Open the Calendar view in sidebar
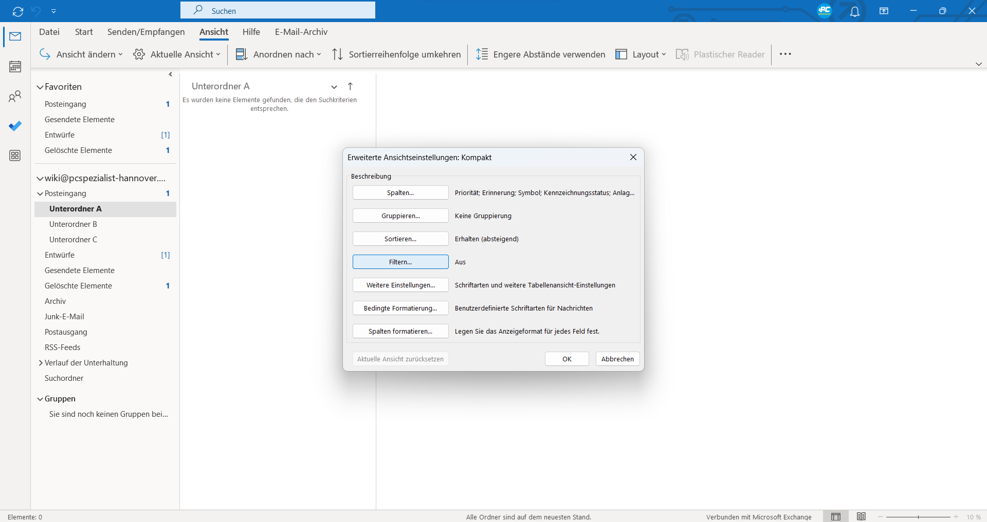987x522 pixels. 15,66
